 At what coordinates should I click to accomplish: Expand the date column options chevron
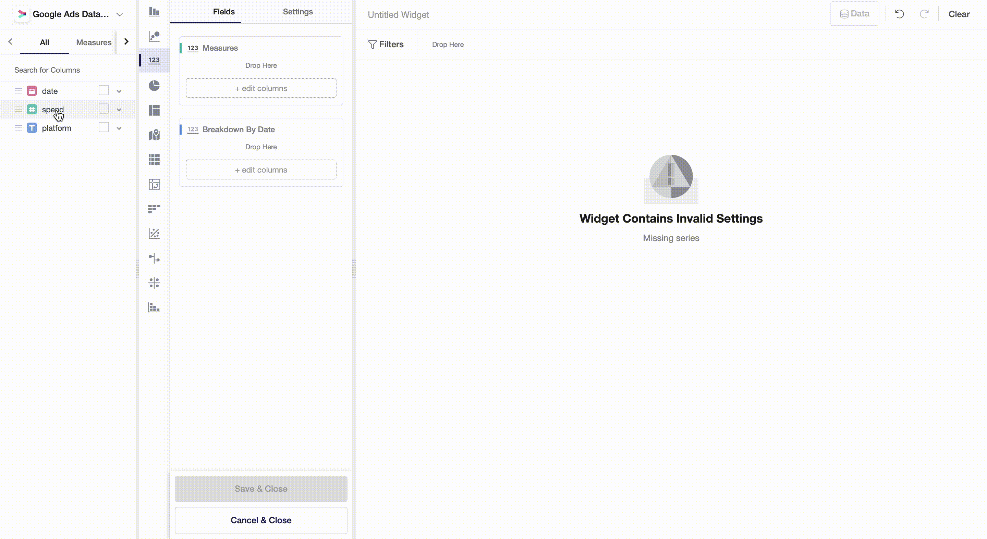point(119,91)
